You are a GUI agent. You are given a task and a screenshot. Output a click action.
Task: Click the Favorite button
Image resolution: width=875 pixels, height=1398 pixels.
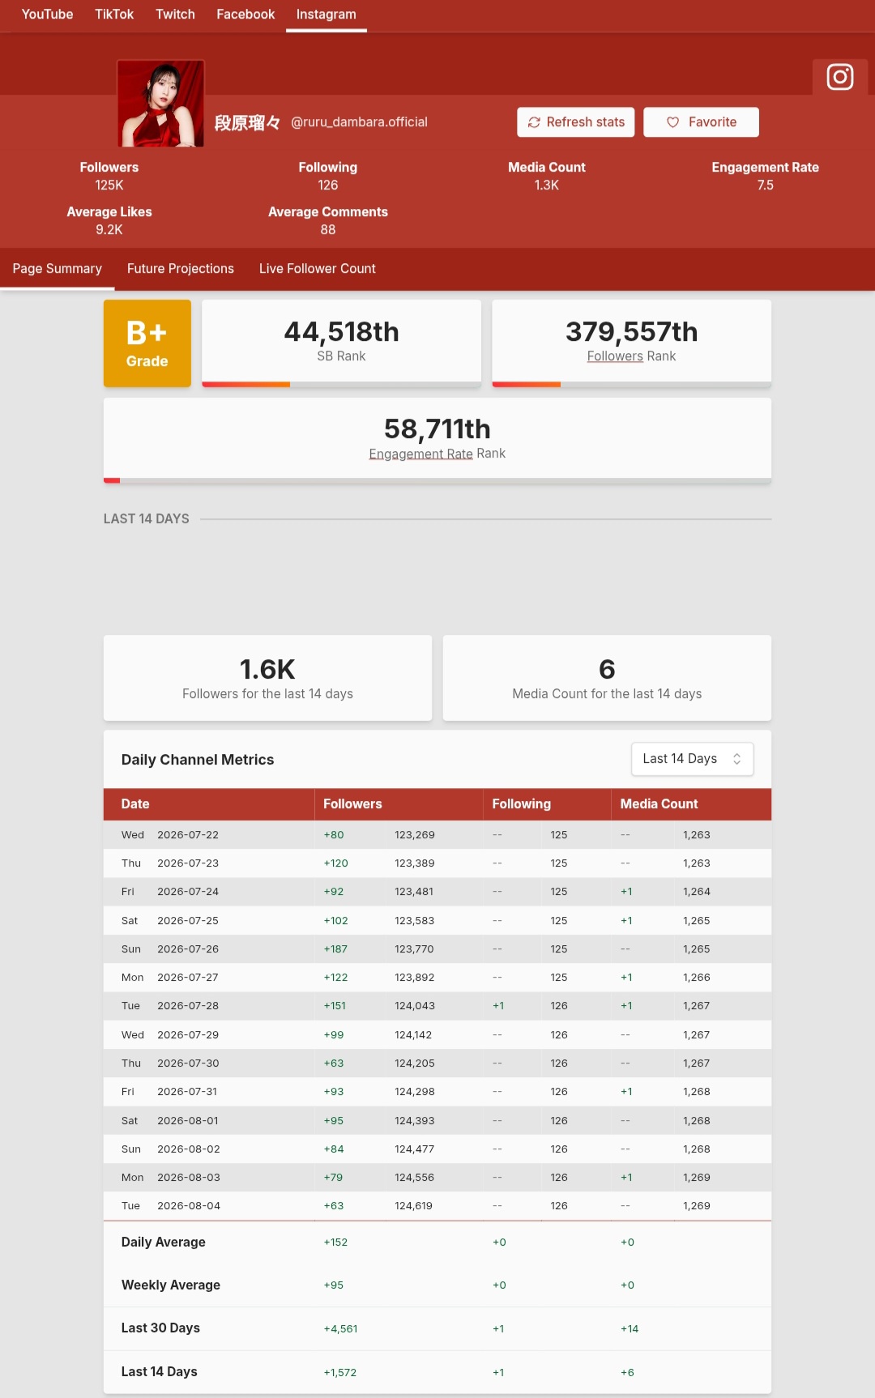(x=701, y=122)
